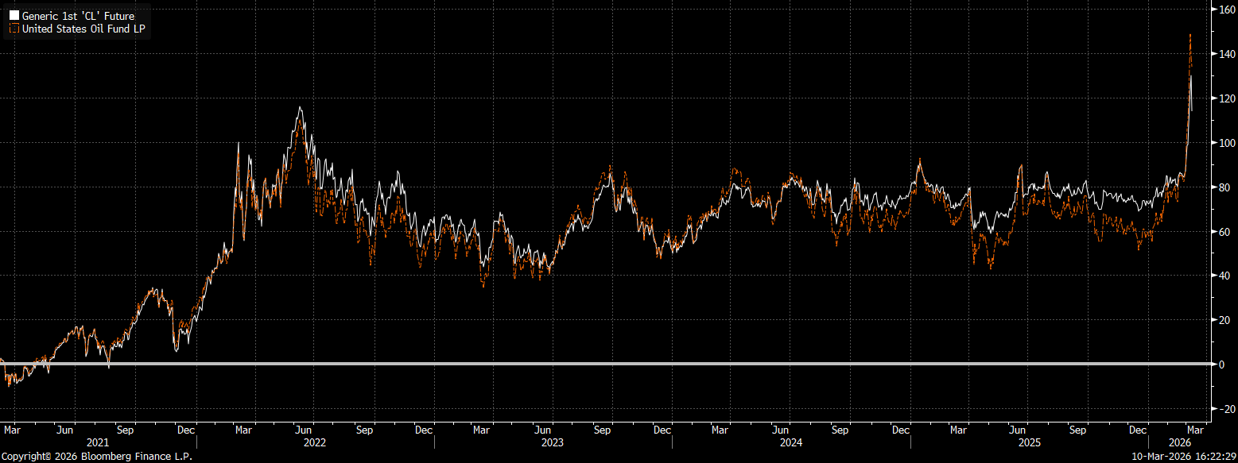Click the 2023 year label on time axis
Viewport: 1238px width, 463px height.
click(x=553, y=442)
